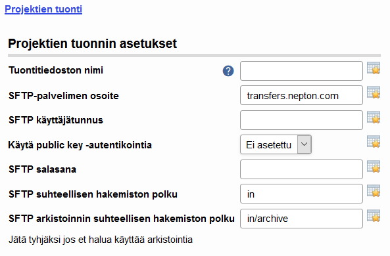Click the 'Projektien tuonnin asetukset' heading
This screenshot has height=256, width=390.
pyautogui.click(x=92, y=43)
